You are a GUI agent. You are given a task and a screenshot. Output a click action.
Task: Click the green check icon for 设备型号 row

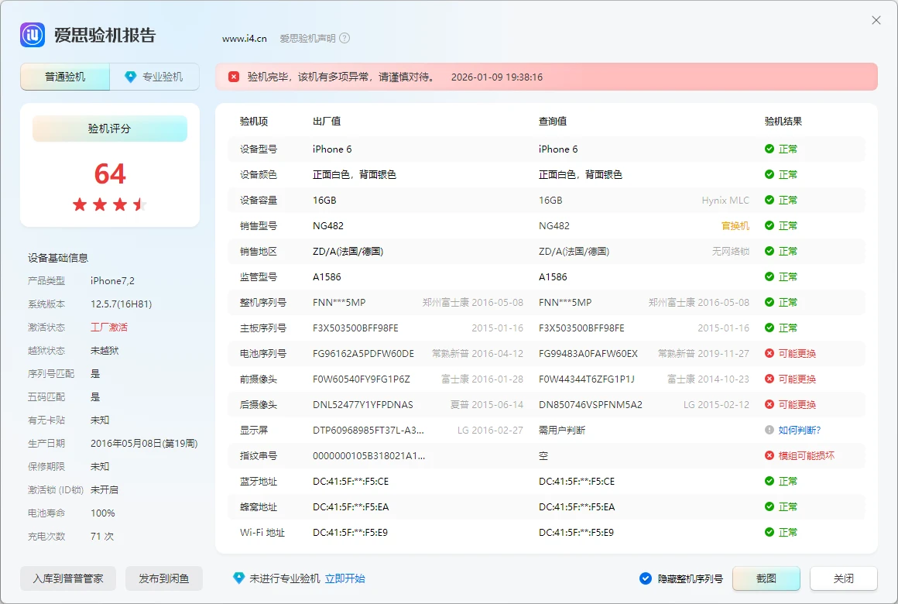(769, 149)
